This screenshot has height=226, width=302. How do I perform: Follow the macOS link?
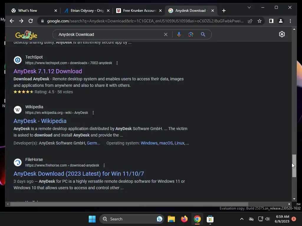(x=166, y=143)
